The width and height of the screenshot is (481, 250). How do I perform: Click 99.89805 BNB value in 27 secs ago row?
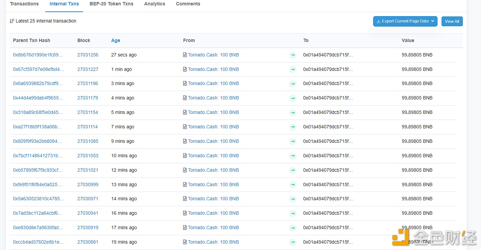pos(417,55)
